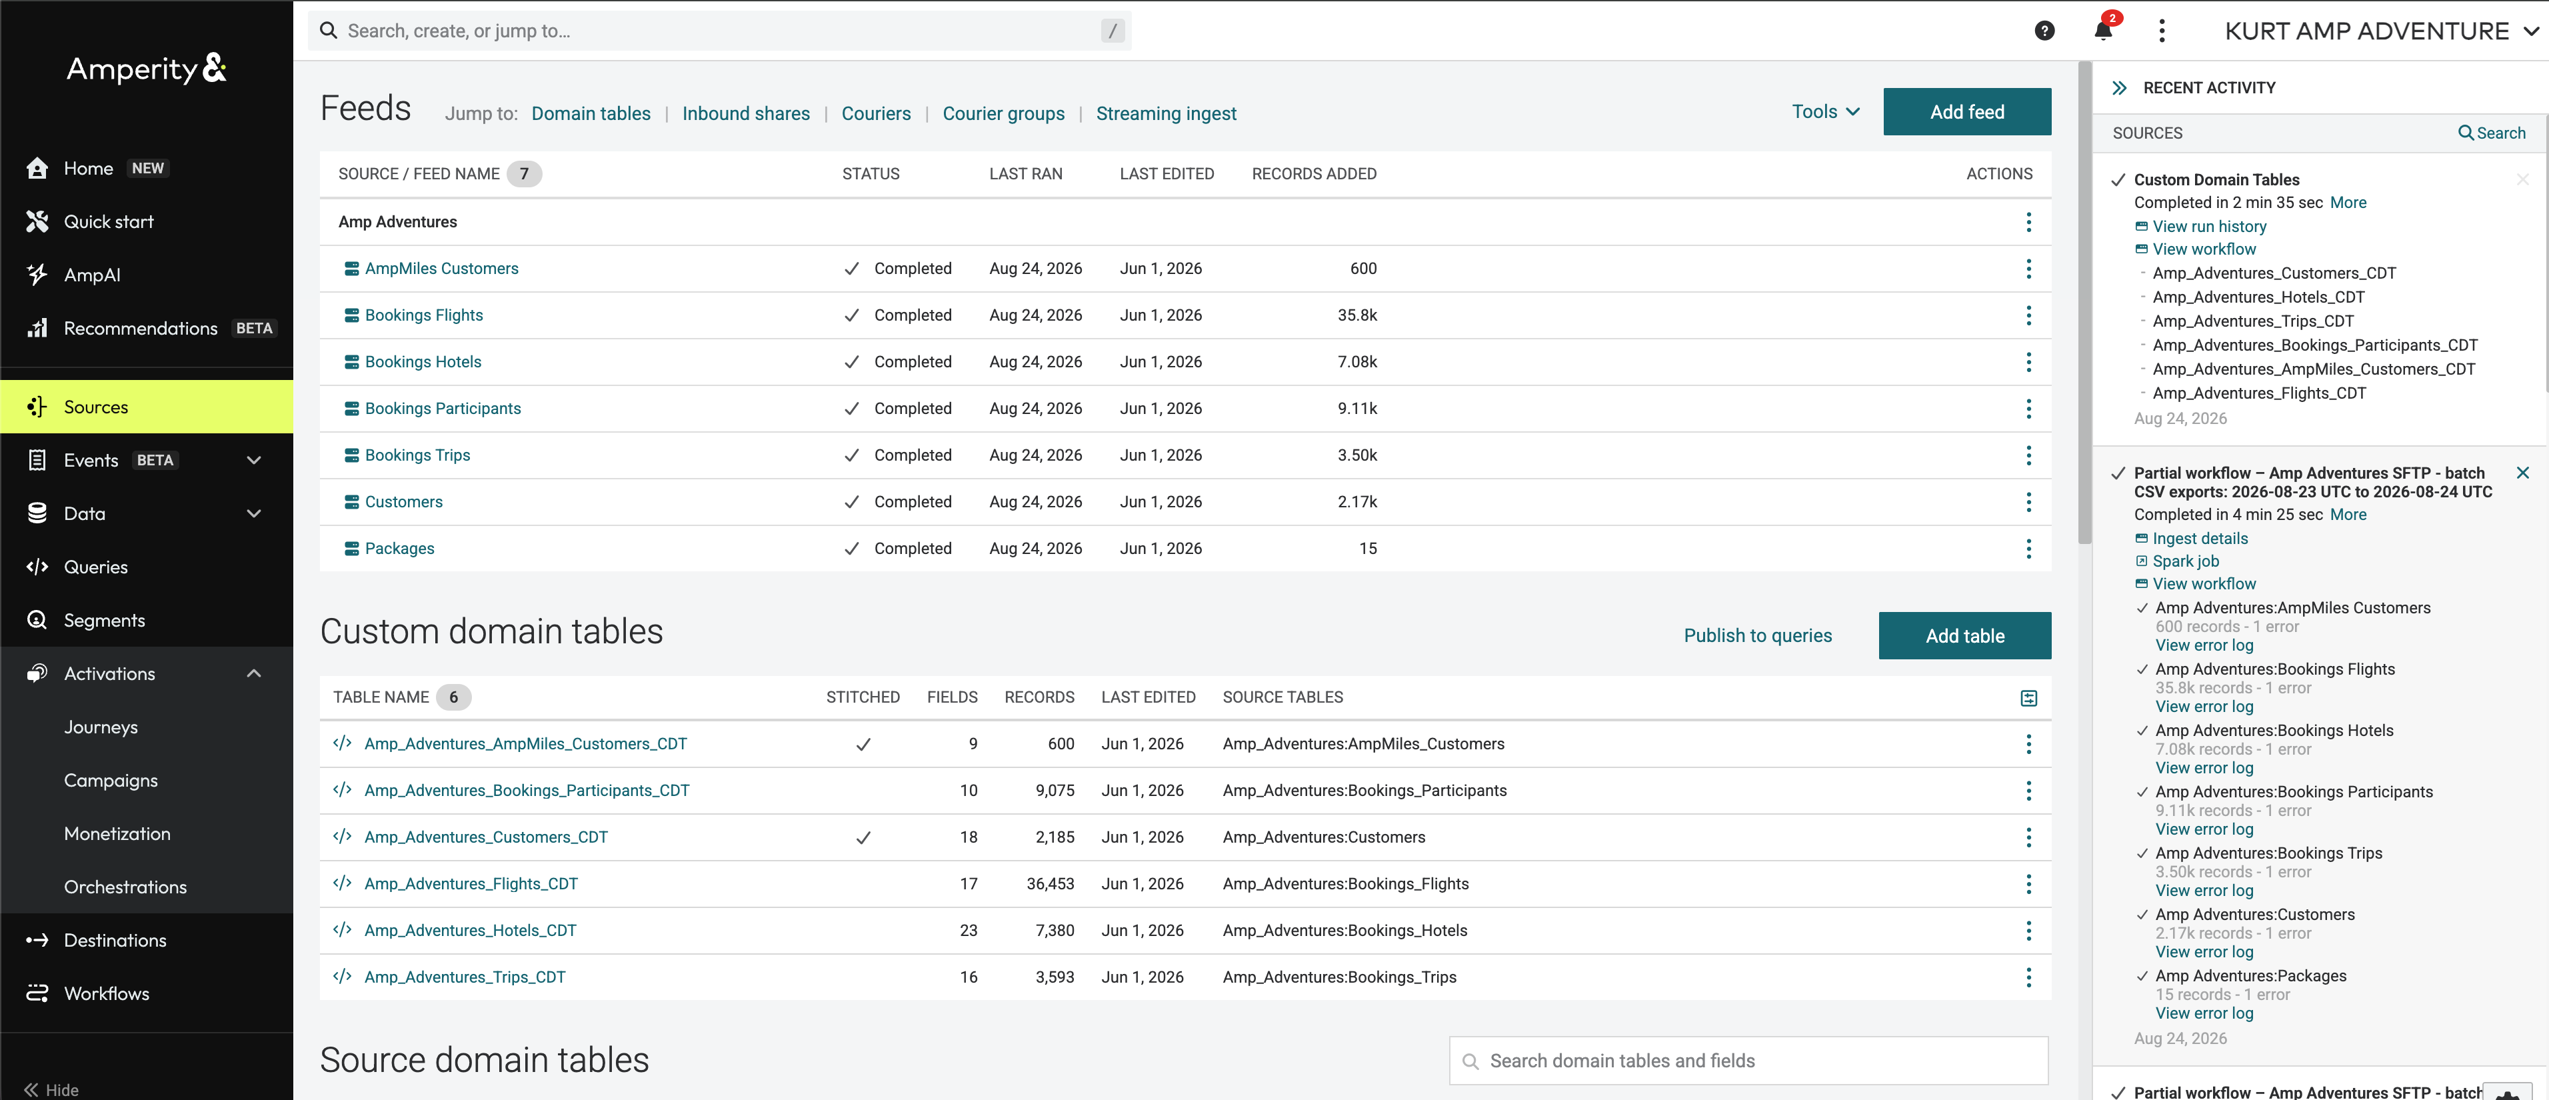Open actions menu for Bookings Trips feed
Image resolution: width=2549 pixels, height=1100 pixels.
coord(2028,455)
